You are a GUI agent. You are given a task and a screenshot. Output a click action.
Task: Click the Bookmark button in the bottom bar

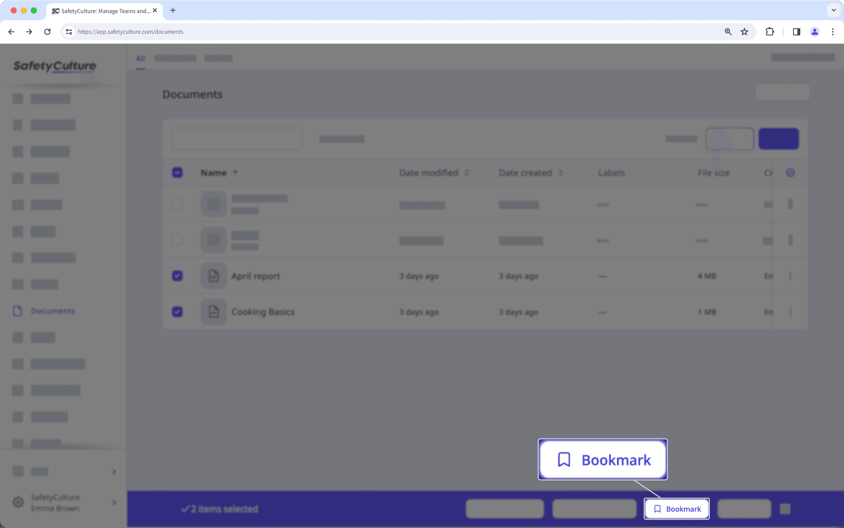(x=676, y=508)
